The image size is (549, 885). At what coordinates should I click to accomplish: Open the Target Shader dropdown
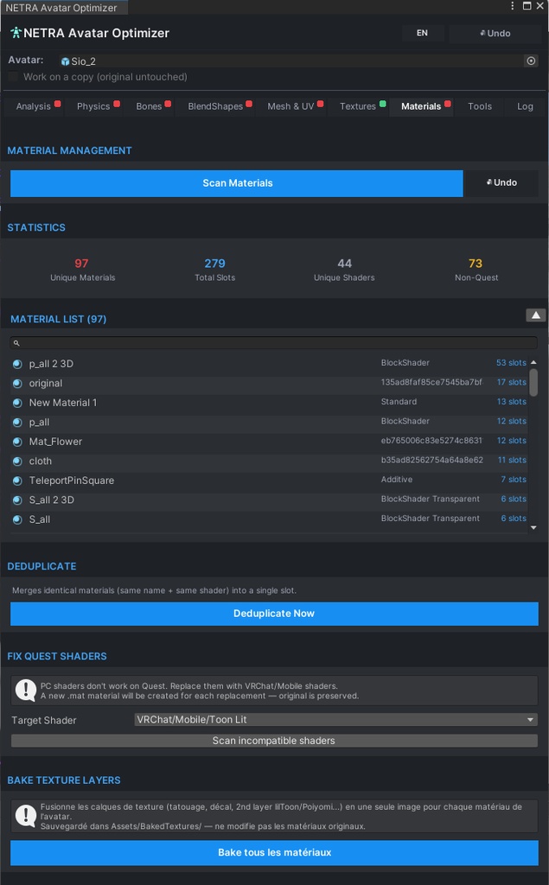335,720
